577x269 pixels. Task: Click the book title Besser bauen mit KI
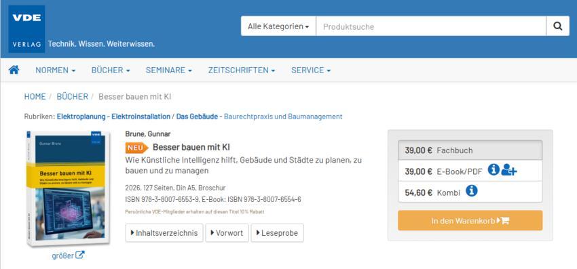191,147
